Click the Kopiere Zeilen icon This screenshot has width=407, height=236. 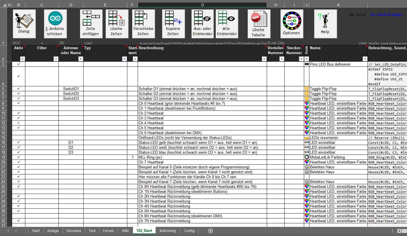click(173, 24)
